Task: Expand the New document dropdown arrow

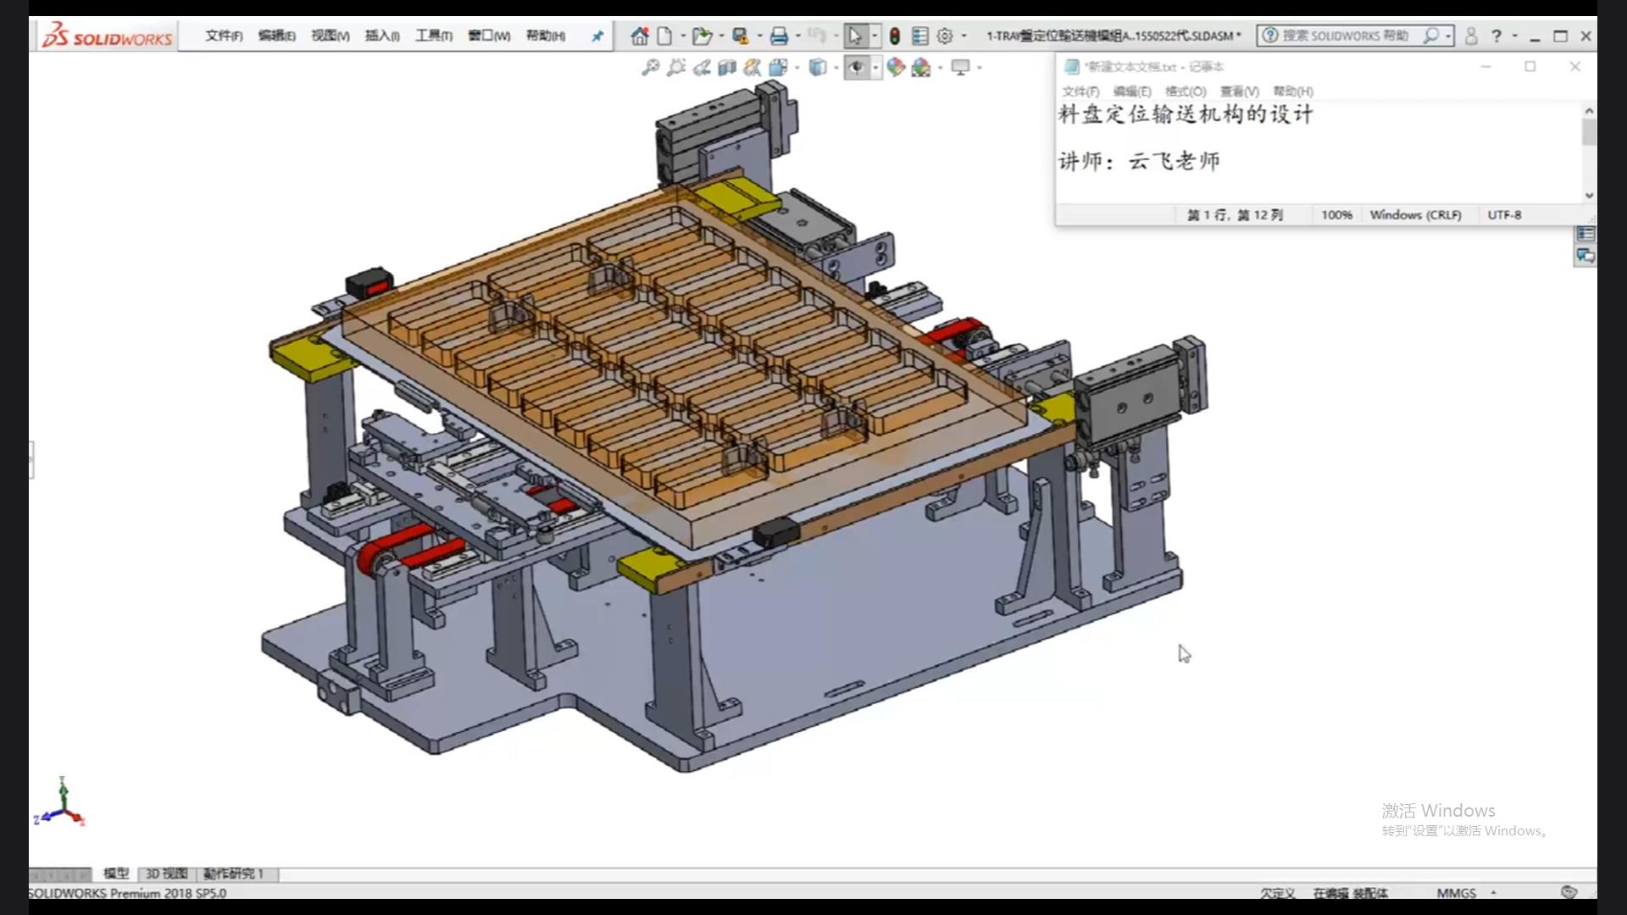Action: tap(683, 36)
